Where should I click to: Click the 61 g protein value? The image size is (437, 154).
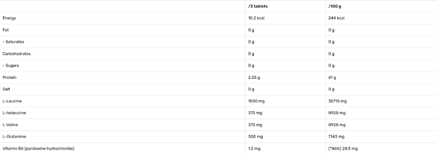(332, 77)
